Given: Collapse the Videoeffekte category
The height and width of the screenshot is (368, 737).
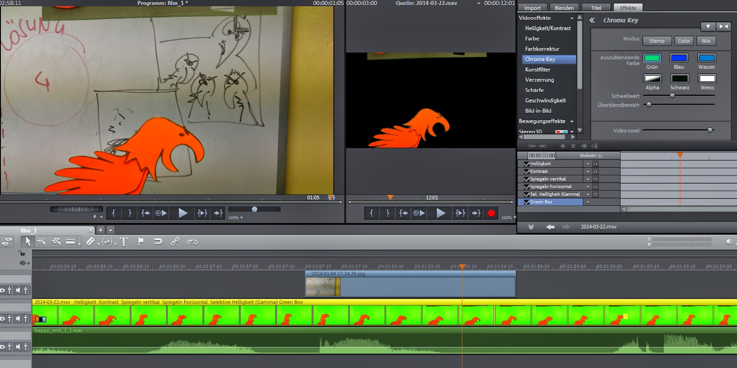Looking at the screenshot, I should point(572,18).
